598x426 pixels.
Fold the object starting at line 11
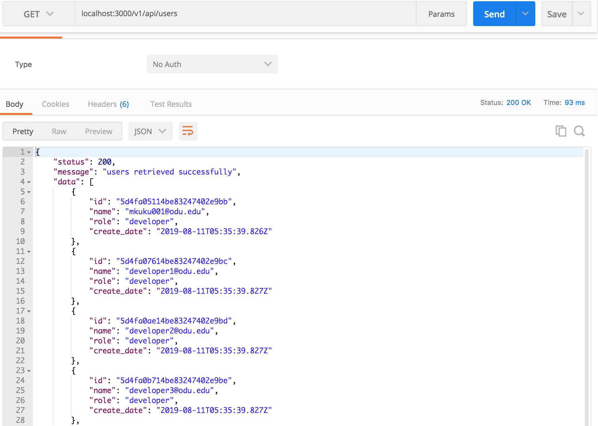pyautogui.click(x=29, y=252)
